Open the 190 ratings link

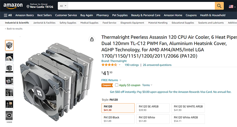(132, 65)
